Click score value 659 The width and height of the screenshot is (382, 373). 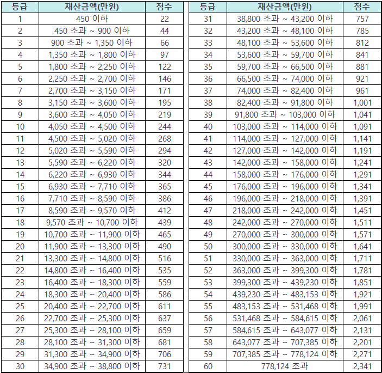(x=165, y=330)
